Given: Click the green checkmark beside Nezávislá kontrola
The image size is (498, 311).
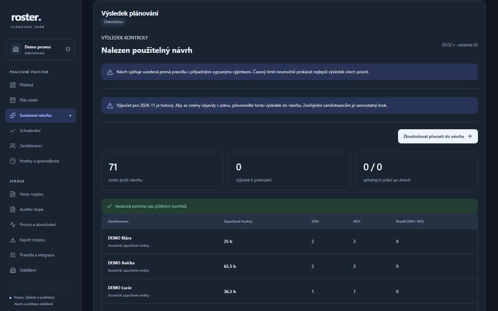Looking at the screenshot, I should coord(109,206).
